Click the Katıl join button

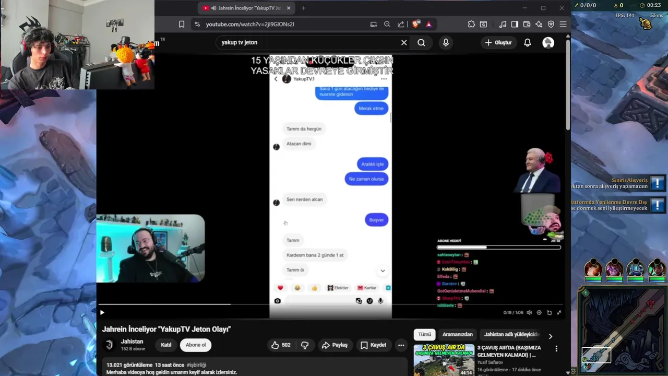(x=166, y=345)
